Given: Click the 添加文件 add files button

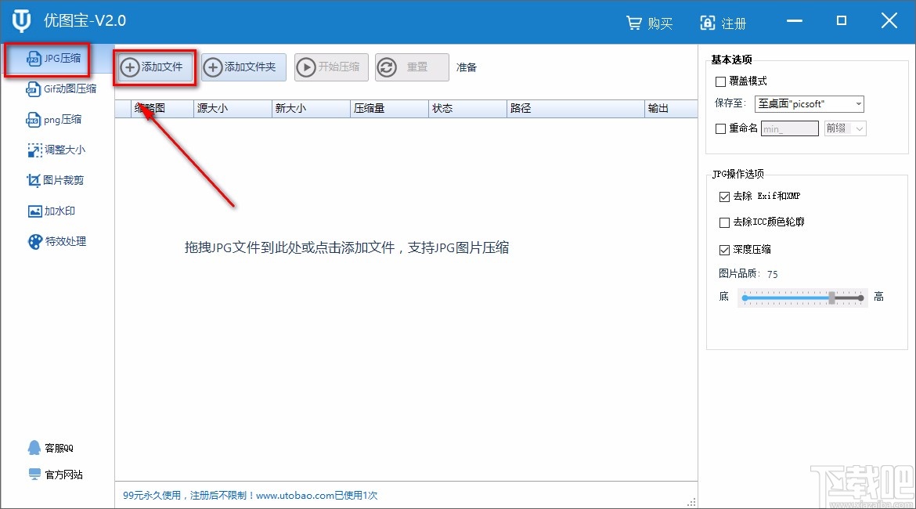Looking at the screenshot, I should click(x=154, y=67).
